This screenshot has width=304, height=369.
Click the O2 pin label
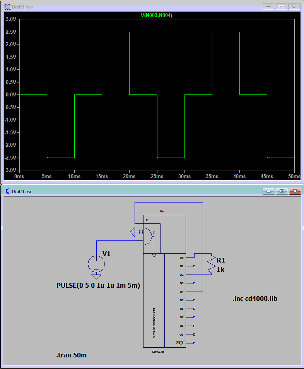click(x=181, y=275)
